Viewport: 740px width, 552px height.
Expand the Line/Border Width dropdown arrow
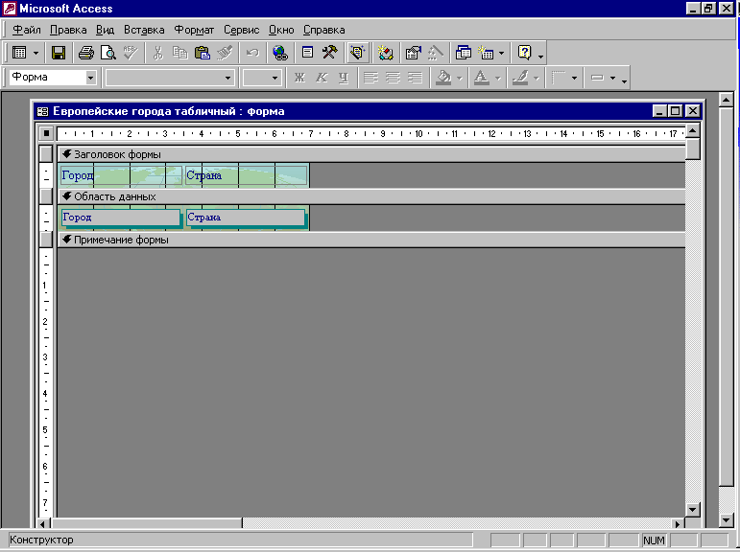click(574, 79)
